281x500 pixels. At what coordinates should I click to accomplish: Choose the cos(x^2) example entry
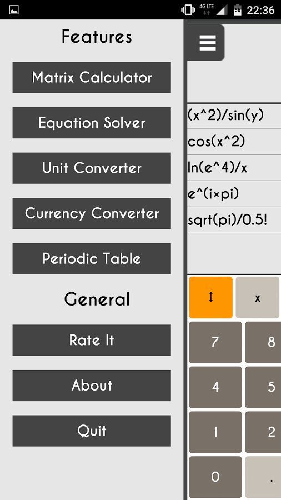pos(234,142)
